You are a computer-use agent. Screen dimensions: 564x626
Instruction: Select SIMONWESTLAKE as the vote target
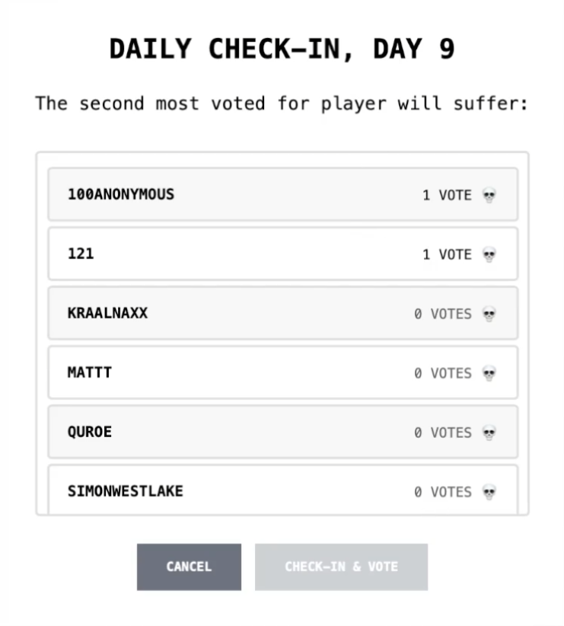tap(283, 490)
